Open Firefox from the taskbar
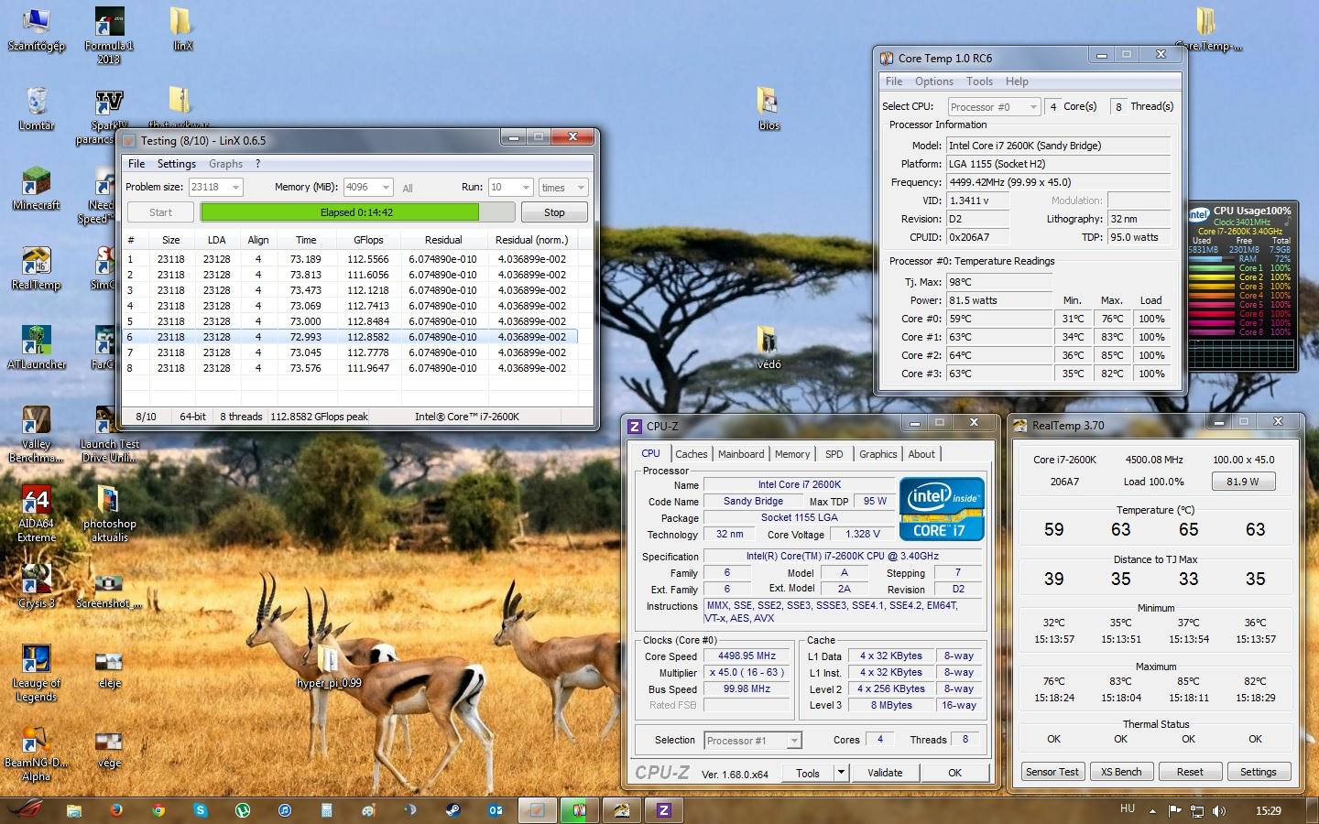This screenshot has width=1319, height=824. [116, 810]
